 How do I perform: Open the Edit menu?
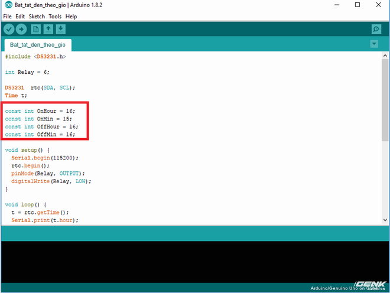(x=20, y=17)
